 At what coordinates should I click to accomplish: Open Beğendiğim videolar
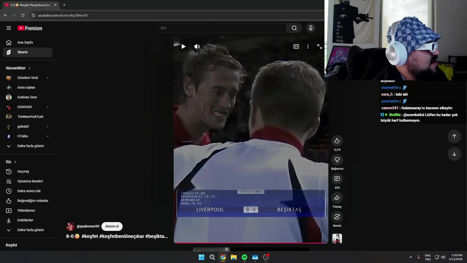[28, 201]
